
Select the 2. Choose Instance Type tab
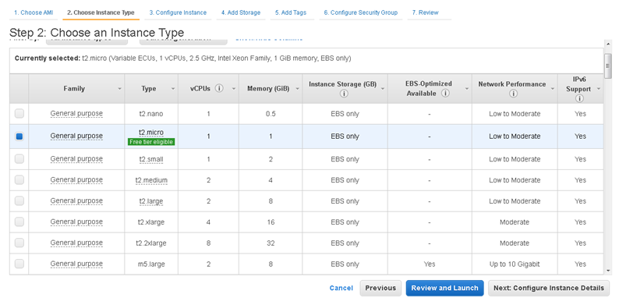click(101, 12)
